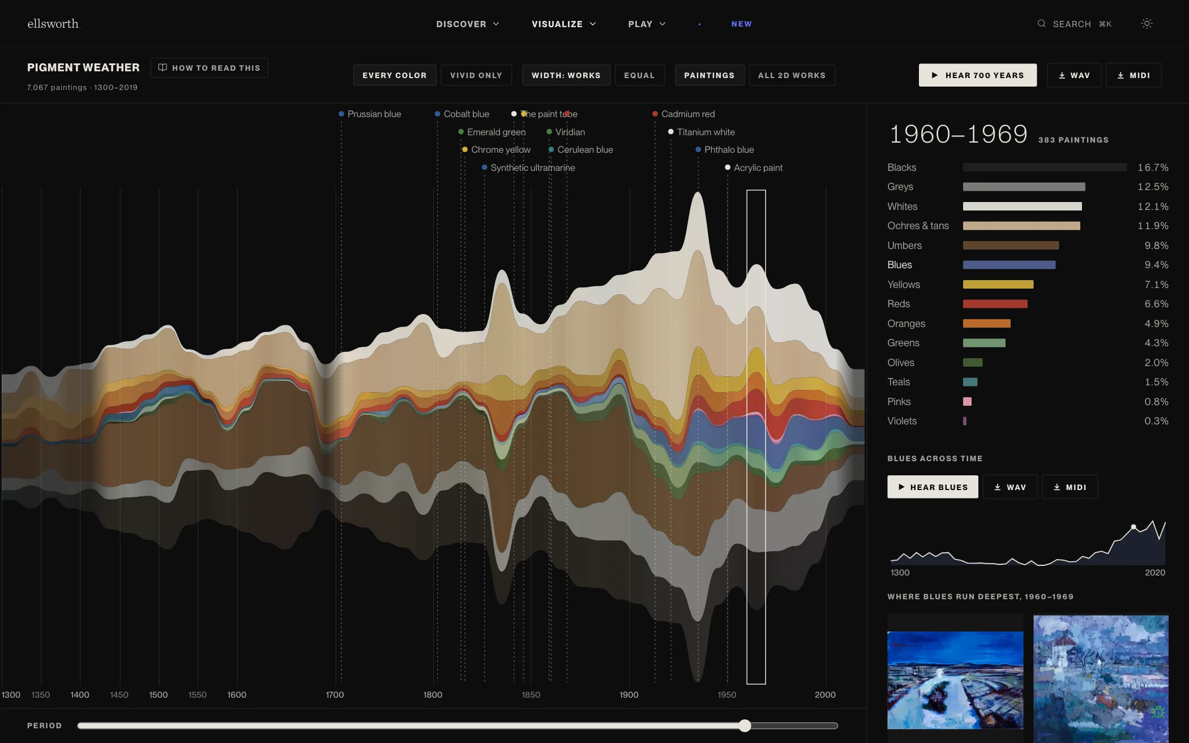The image size is (1189, 743).
Task: Click the Chrome yellow marker dot
Action: pos(465,150)
